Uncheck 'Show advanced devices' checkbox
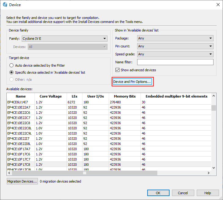This screenshot has height=200, width=223. (x=118, y=70)
